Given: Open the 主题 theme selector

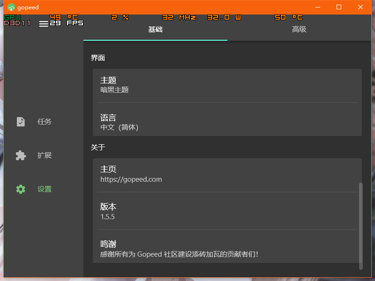Looking at the screenshot, I should click(227, 85).
